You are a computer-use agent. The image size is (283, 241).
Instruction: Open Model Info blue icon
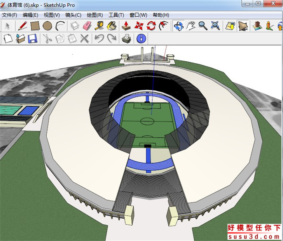pyautogui.click(x=141, y=38)
